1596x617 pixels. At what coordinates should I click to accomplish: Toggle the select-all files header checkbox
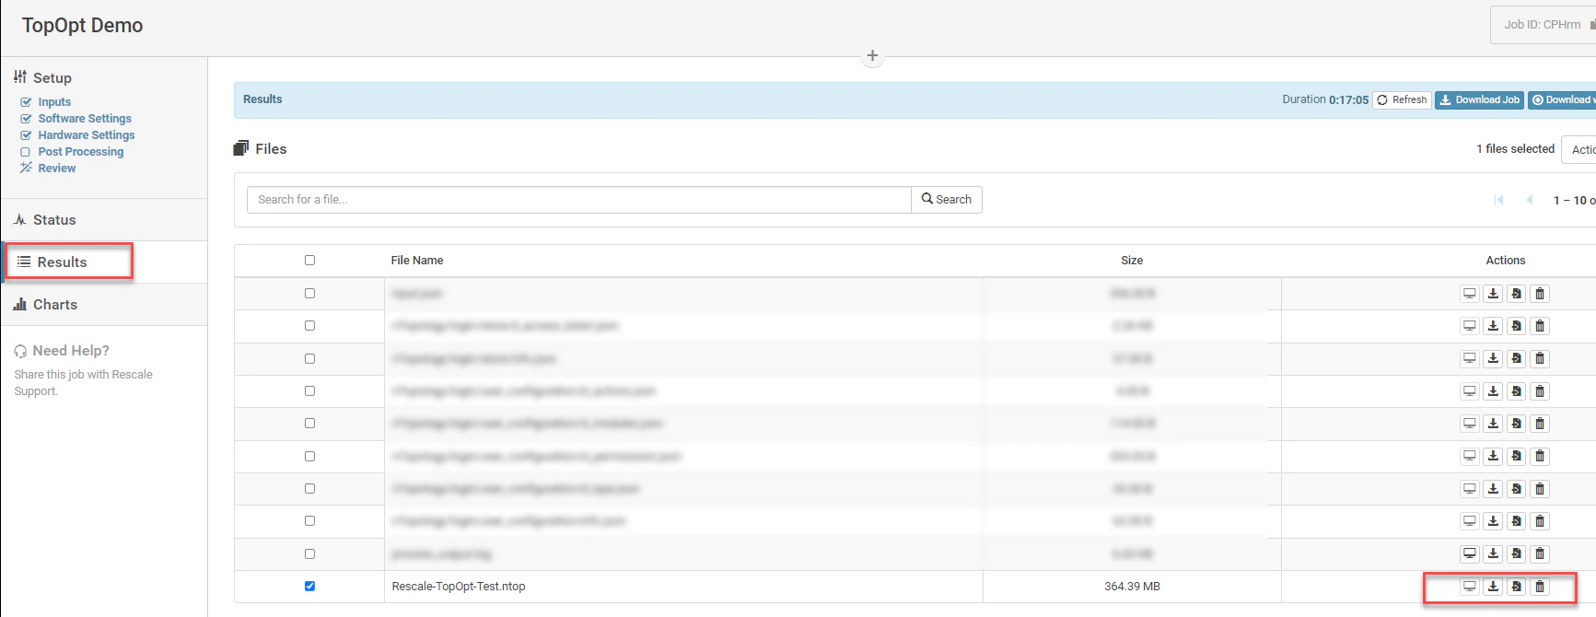click(x=309, y=261)
